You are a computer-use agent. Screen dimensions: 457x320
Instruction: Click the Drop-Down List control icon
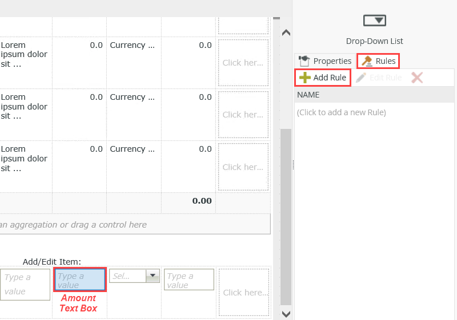[x=375, y=21]
